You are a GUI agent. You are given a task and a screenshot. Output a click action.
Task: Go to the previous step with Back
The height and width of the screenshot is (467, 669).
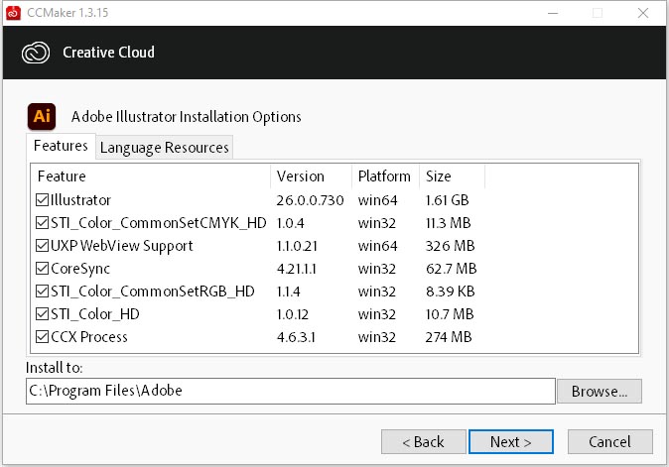tap(423, 442)
